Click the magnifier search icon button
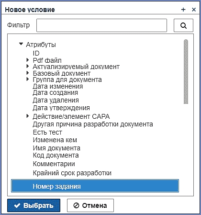This screenshot has width=201, height=215. 183,25
